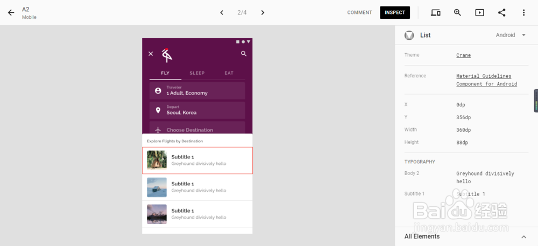Click the search icon in the mockup
This screenshot has height=246, width=538.
[244, 54]
